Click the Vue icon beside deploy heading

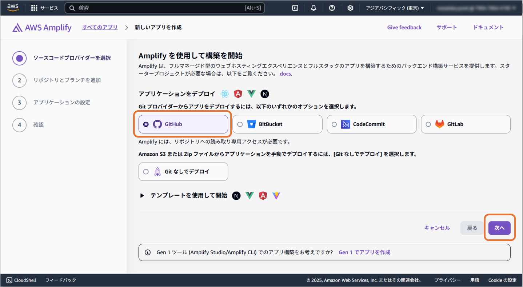(251, 94)
